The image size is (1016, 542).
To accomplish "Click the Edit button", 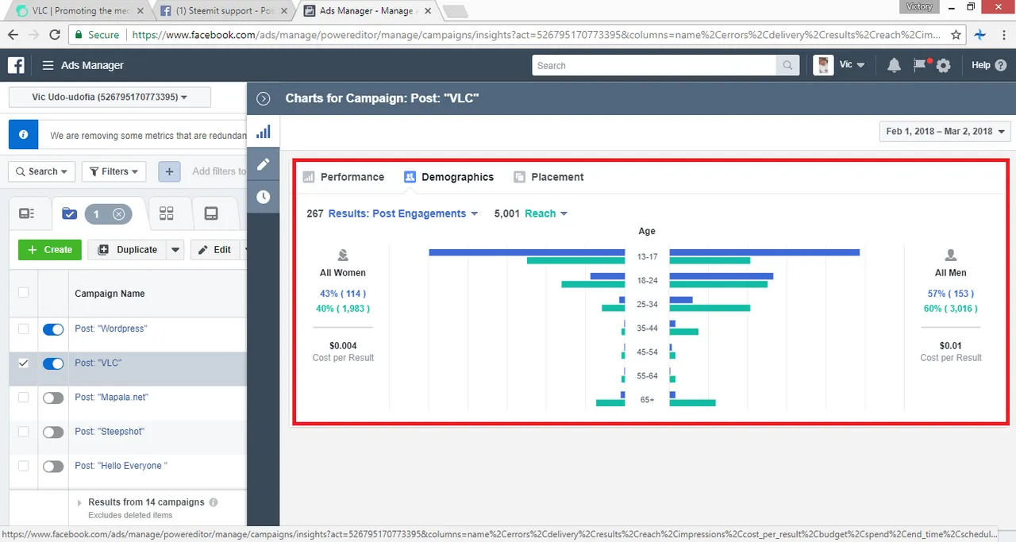I will [214, 249].
